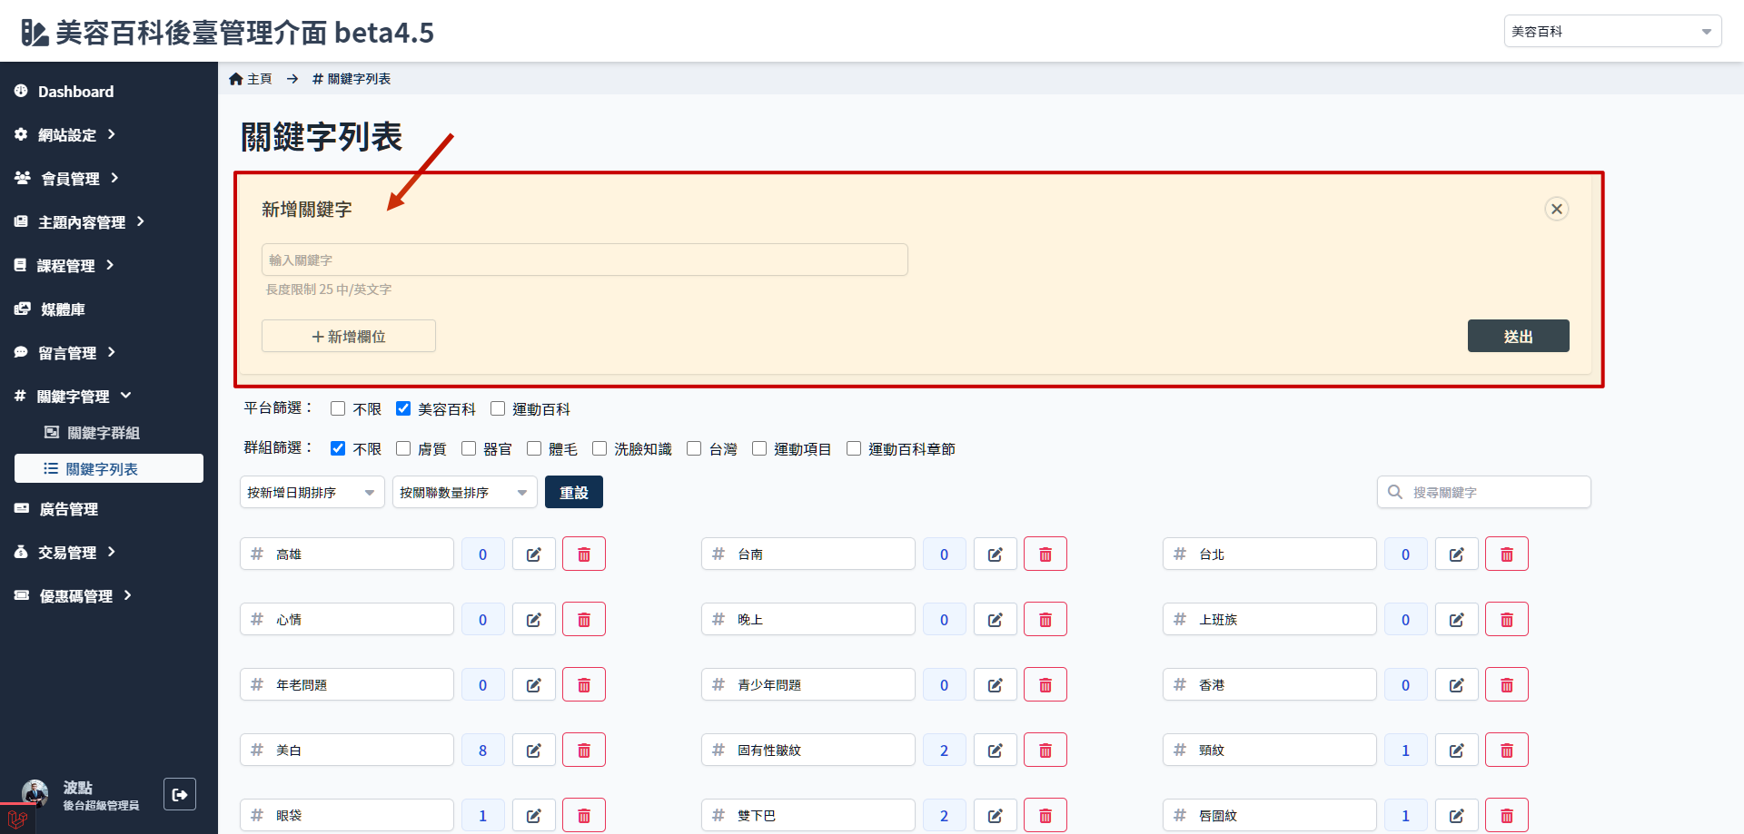Close the 新增關鍵字 panel
The width and height of the screenshot is (1744, 834).
tap(1557, 209)
